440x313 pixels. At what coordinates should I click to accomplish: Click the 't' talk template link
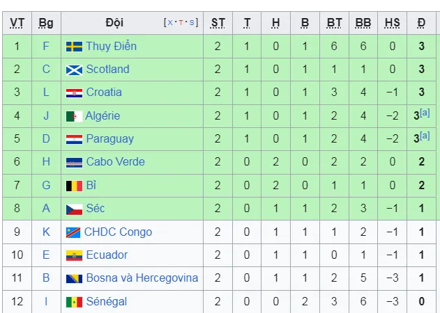(181, 23)
